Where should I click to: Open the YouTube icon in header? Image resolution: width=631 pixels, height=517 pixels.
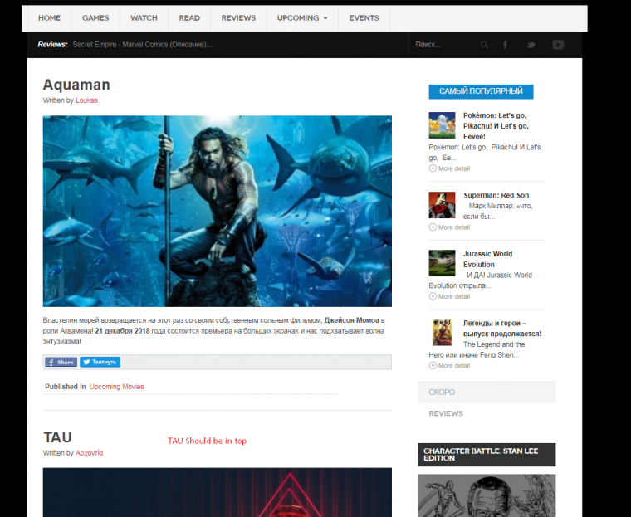pos(558,45)
